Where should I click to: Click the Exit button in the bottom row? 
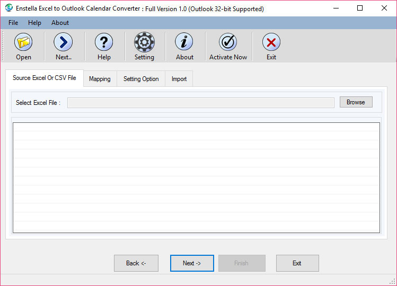297,263
